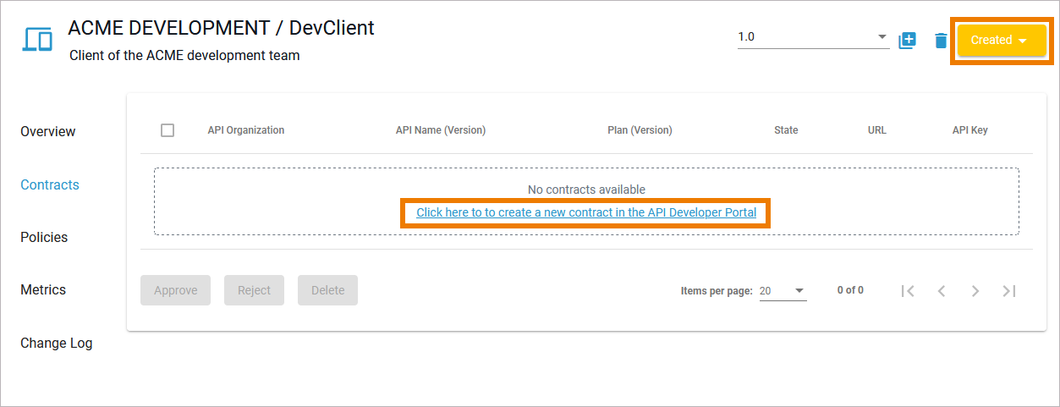Screen dimensions: 1060x407
Task: Open the Items per page dropdown
Action: tap(783, 291)
